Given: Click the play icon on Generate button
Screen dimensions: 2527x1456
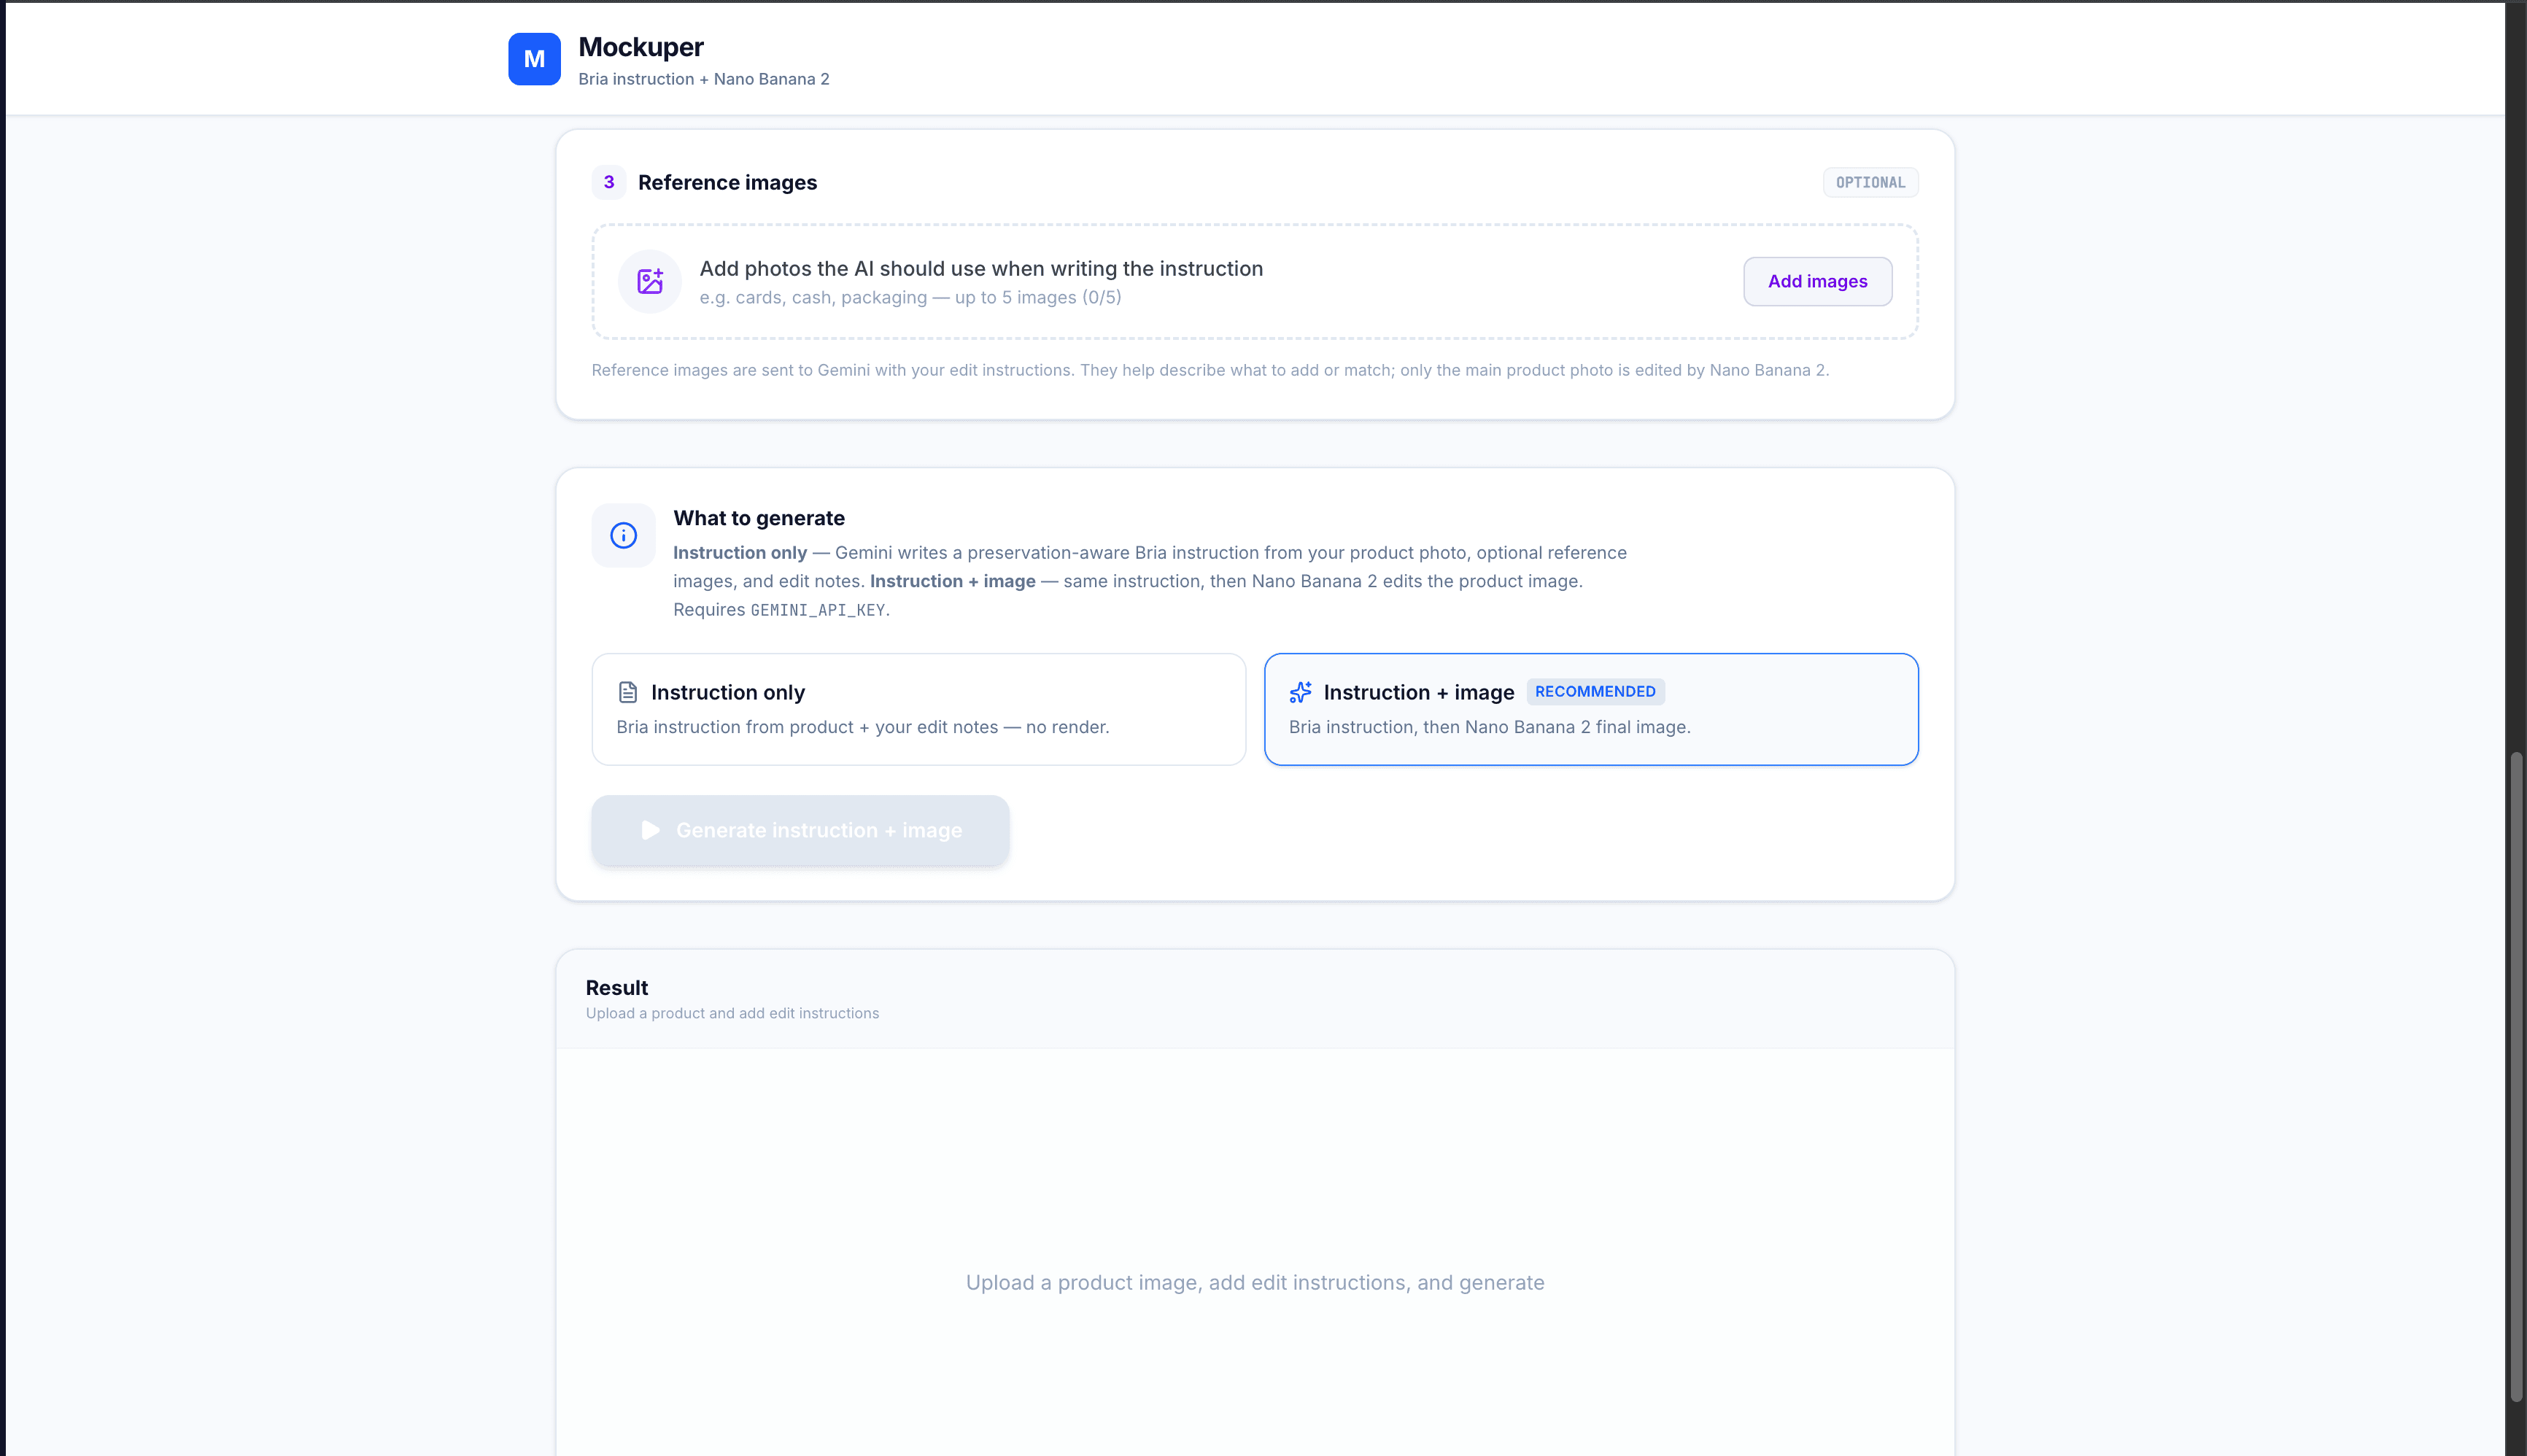Looking at the screenshot, I should [650, 830].
